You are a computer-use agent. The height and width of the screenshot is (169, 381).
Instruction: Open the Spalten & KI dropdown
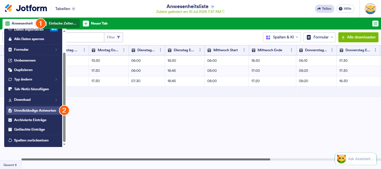(282, 37)
